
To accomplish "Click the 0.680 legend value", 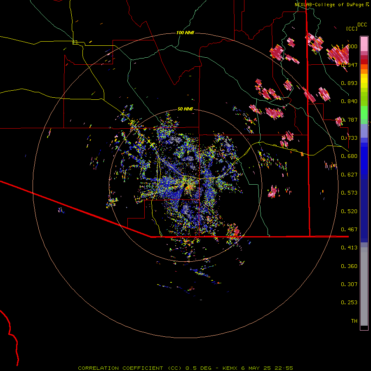I will pos(349,156).
